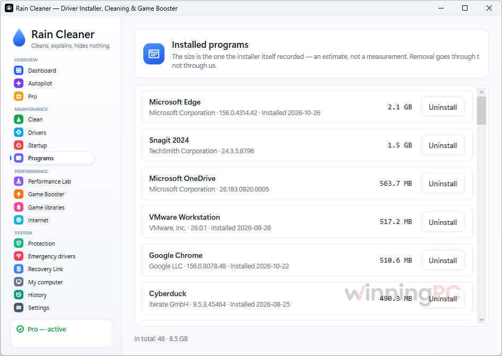Click the Installed programs header icon
Screen dimensions: 502x356
(154, 54)
